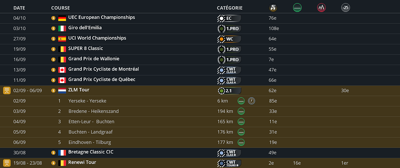Open Grand Prix Cycliste de Québec race
The image size is (400, 168).
click(102, 80)
